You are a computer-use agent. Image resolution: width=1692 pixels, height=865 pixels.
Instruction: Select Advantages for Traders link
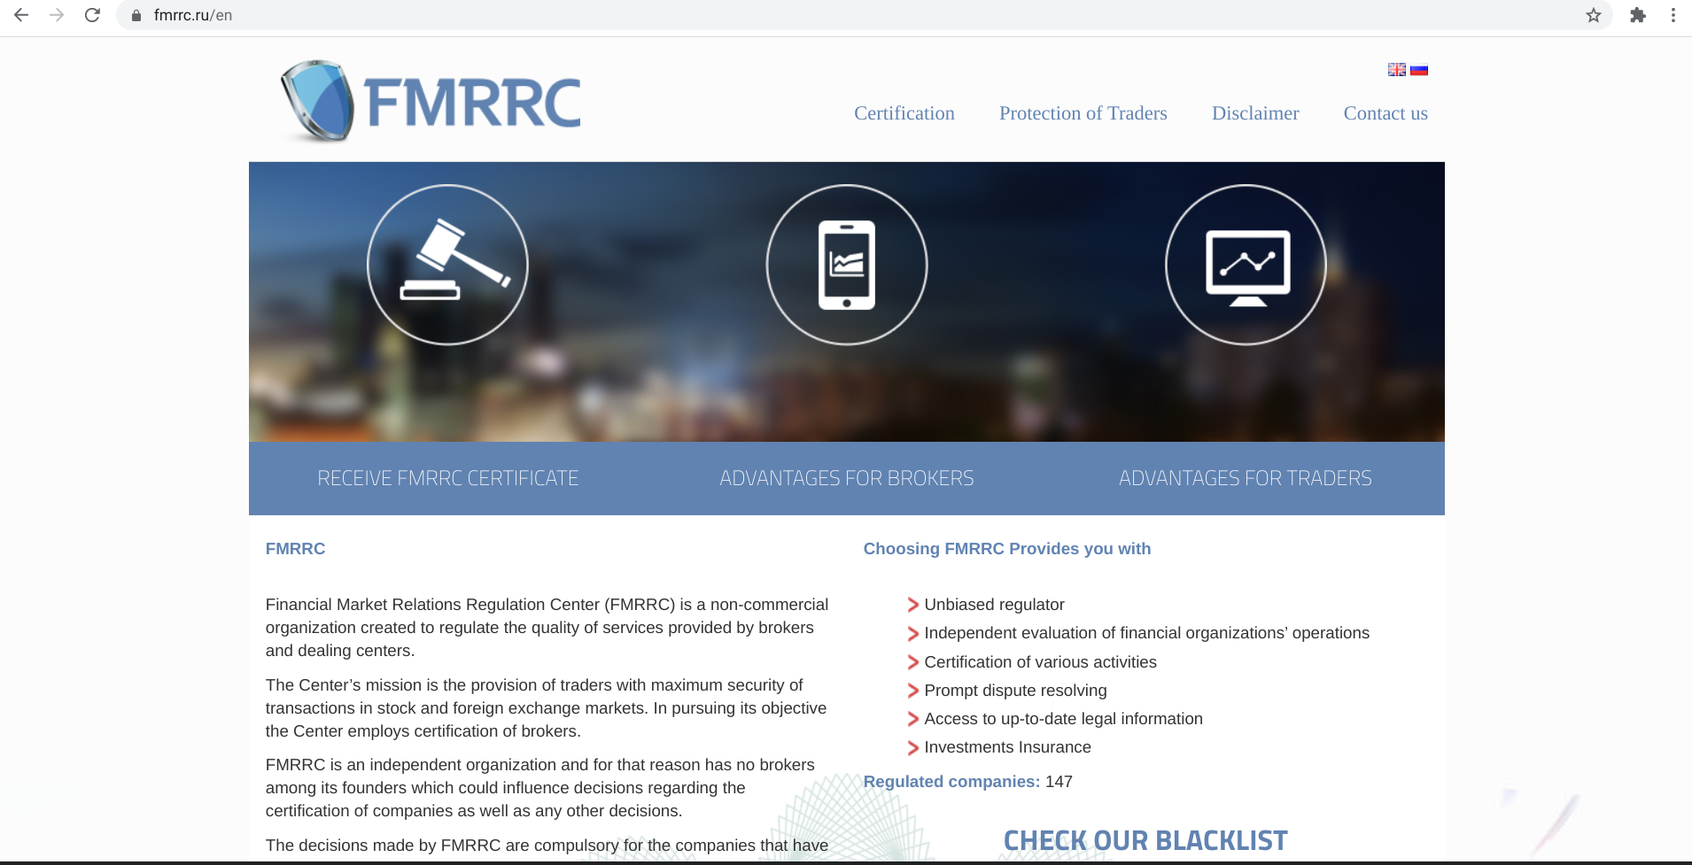(1245, 478)
